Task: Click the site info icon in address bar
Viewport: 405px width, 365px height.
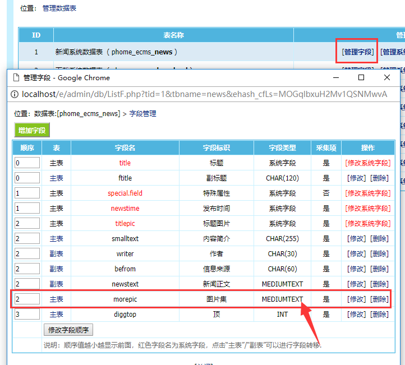Action: click(15, 94)
